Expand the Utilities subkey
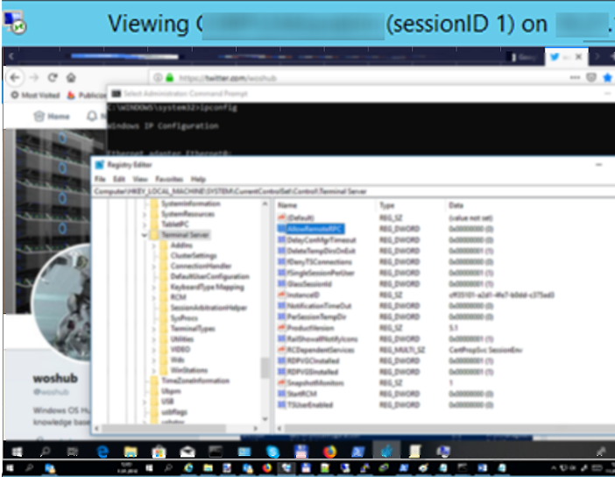The height and width of the screenshot is (477, 615). [154, 339]
